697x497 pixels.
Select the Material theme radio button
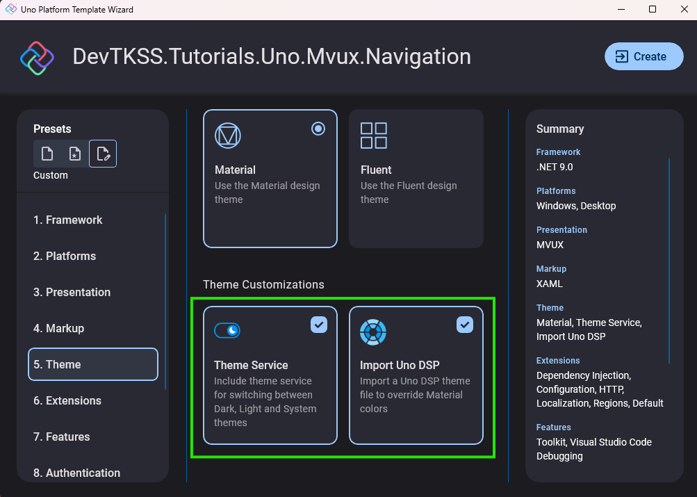[318, 128]
